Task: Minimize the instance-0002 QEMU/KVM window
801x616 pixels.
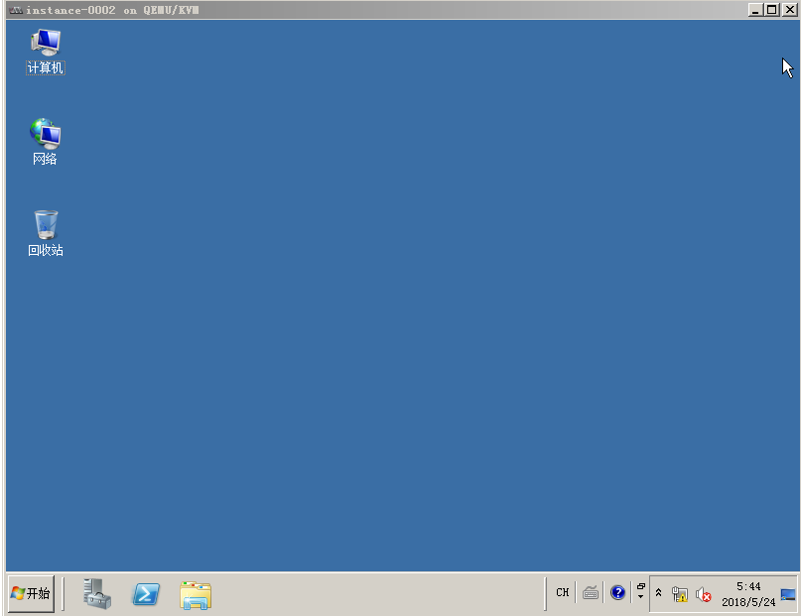Action: (x=755, y=10)
